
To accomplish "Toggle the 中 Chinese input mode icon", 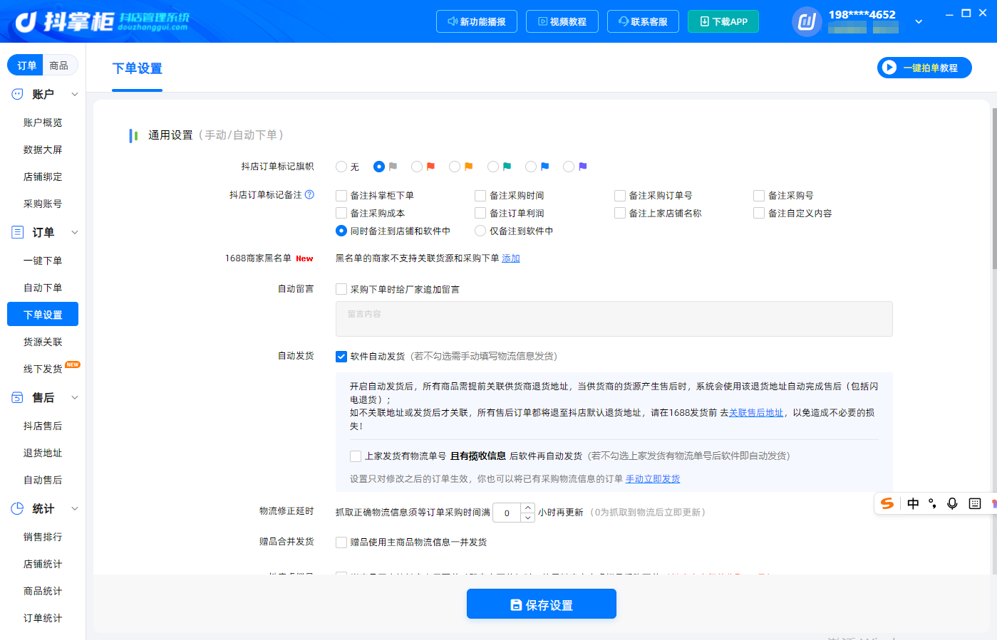I will coord(913,503).
